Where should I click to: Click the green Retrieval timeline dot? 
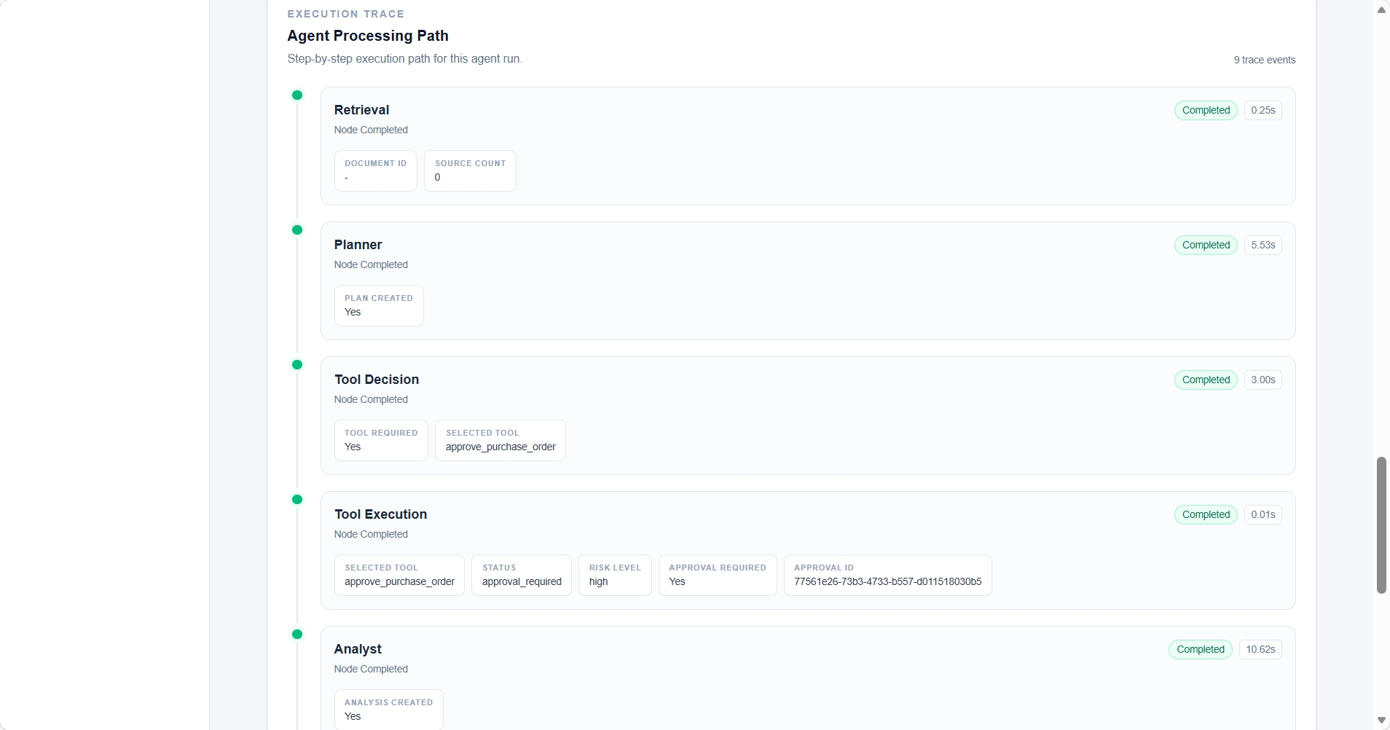[297, 95]
